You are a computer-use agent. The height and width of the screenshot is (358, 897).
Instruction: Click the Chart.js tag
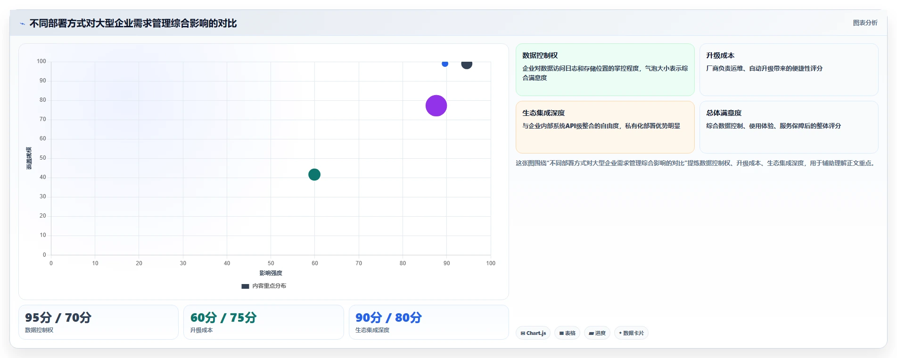[x=533, y=333]
